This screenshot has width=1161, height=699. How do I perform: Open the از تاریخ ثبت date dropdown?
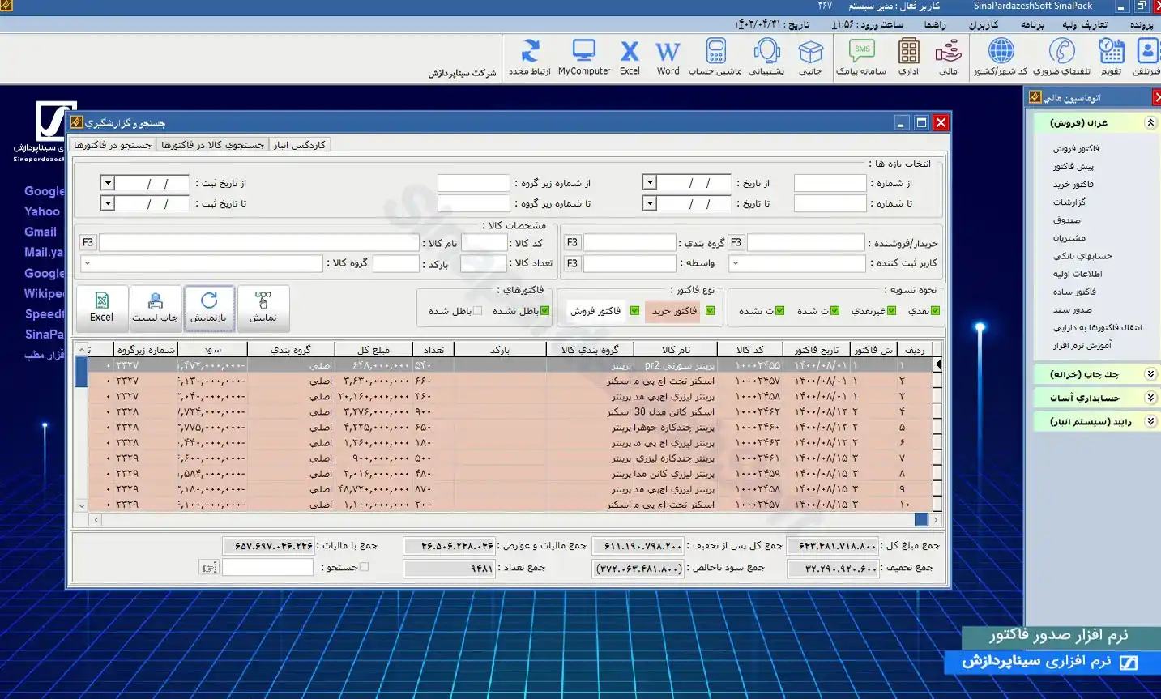[x=107, y=183]
